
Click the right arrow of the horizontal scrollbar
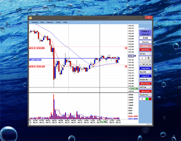[151, 124]
